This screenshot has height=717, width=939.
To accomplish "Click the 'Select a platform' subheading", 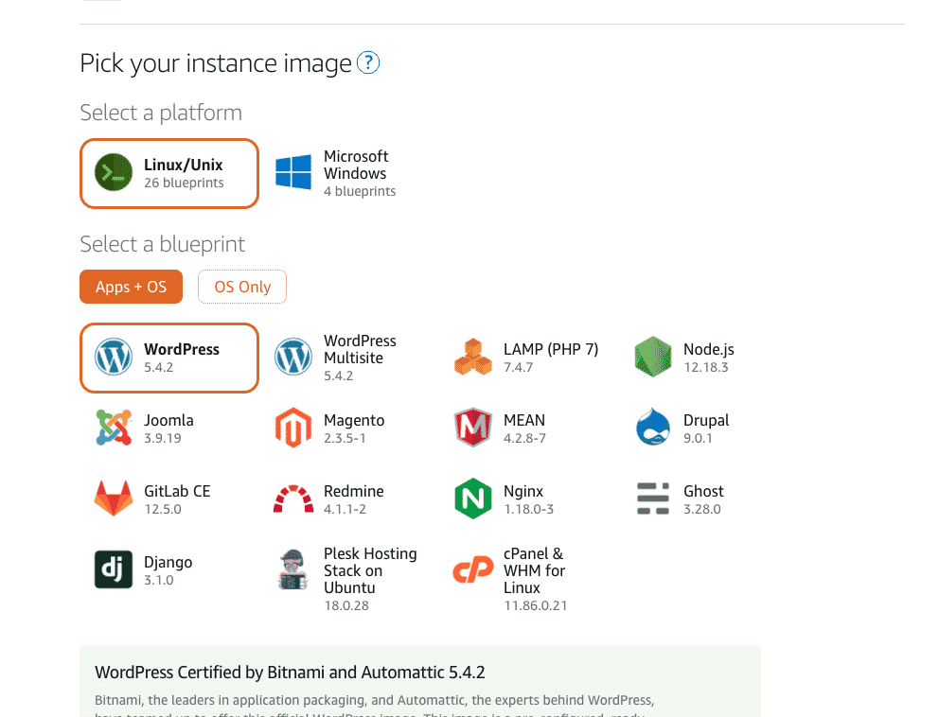I will tap(161, 113).
